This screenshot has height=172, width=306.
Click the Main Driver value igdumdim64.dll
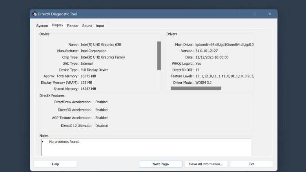click(225, 44)
